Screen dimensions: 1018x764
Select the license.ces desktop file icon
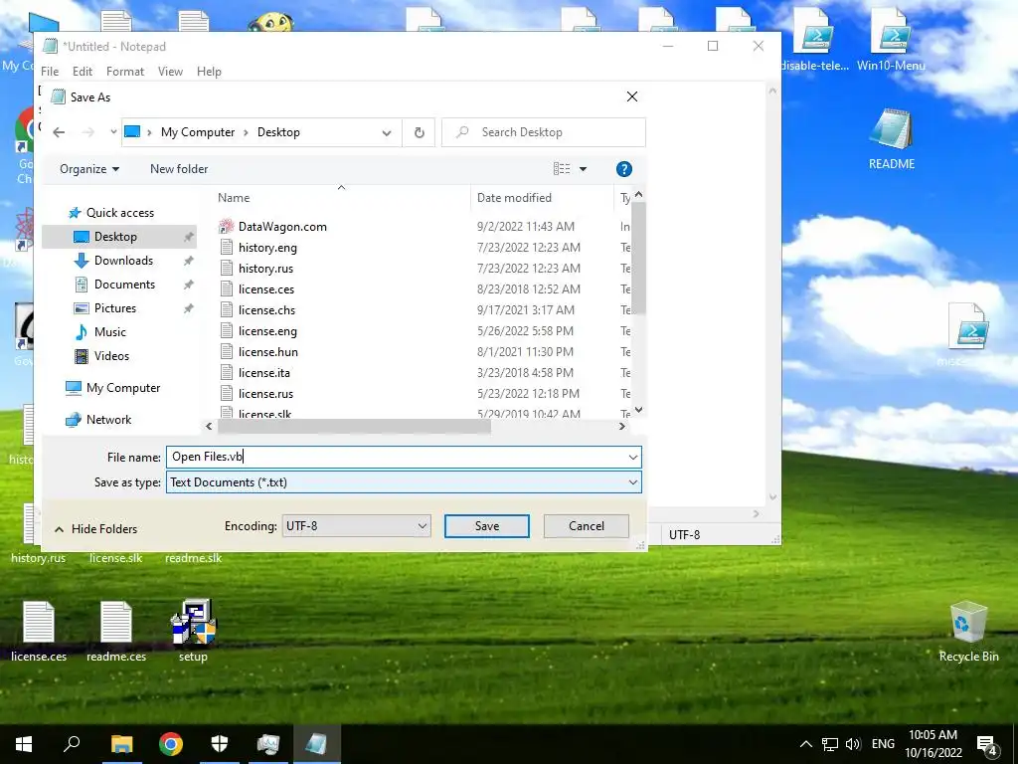tap(39, 632)
